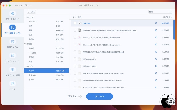Open the 並び替え sort dropdown
The image size is (177, 110).
pos(168,17)
